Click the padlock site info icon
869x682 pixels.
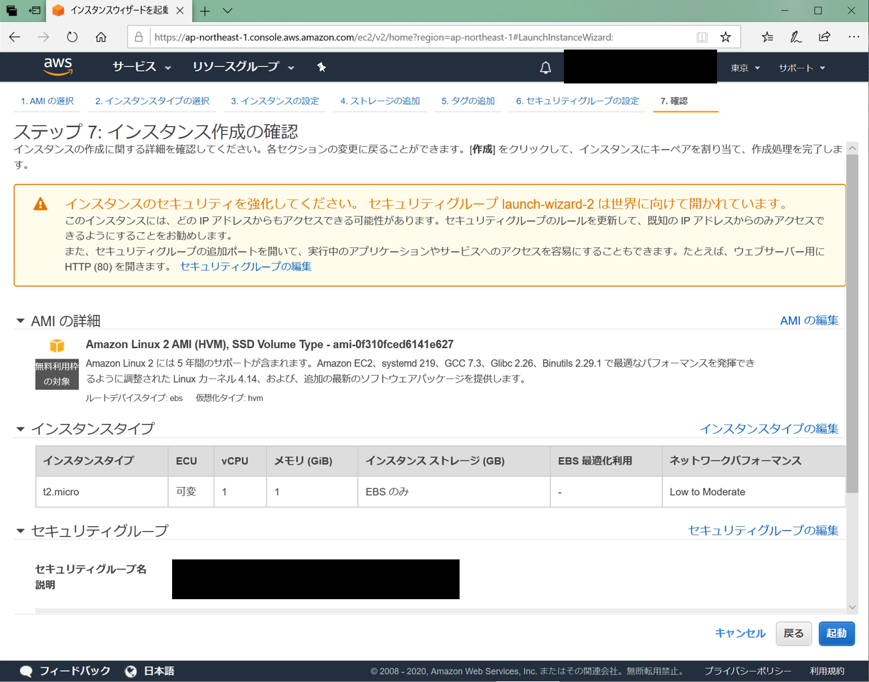pyautogui.click(x=139, y=37)
